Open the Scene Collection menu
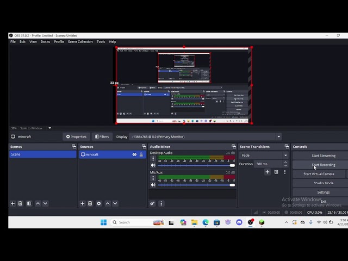 coord(80,41)
